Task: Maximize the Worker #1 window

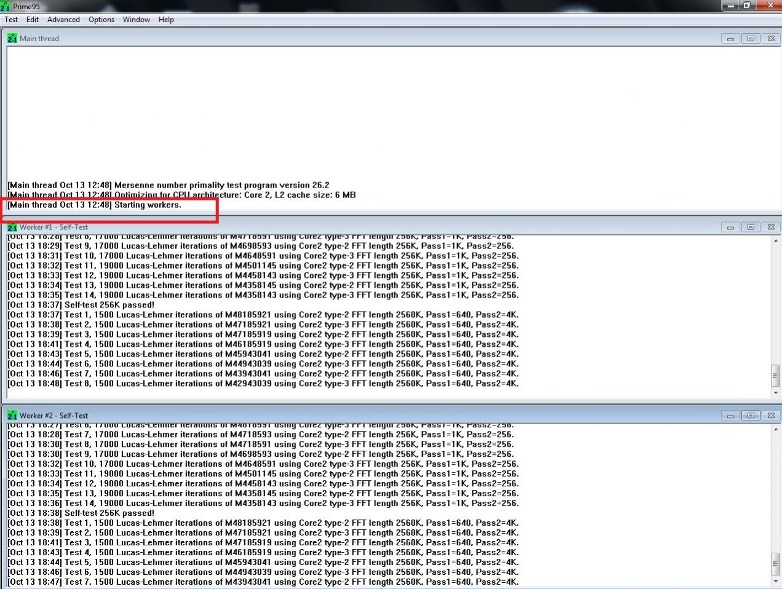Action: pyautogui.click(x=751, y=227)
